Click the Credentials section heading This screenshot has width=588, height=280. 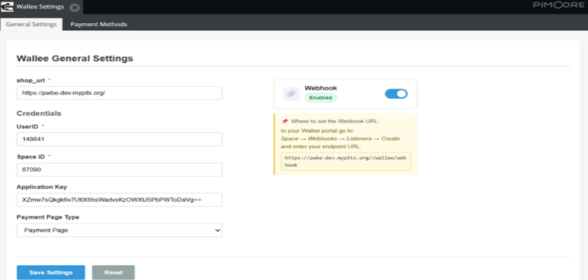coord(39,113)
